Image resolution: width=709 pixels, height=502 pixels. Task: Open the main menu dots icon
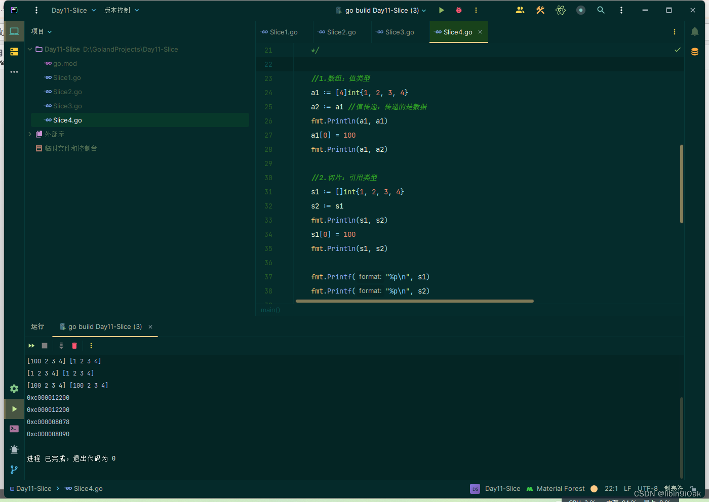point(36,10)
